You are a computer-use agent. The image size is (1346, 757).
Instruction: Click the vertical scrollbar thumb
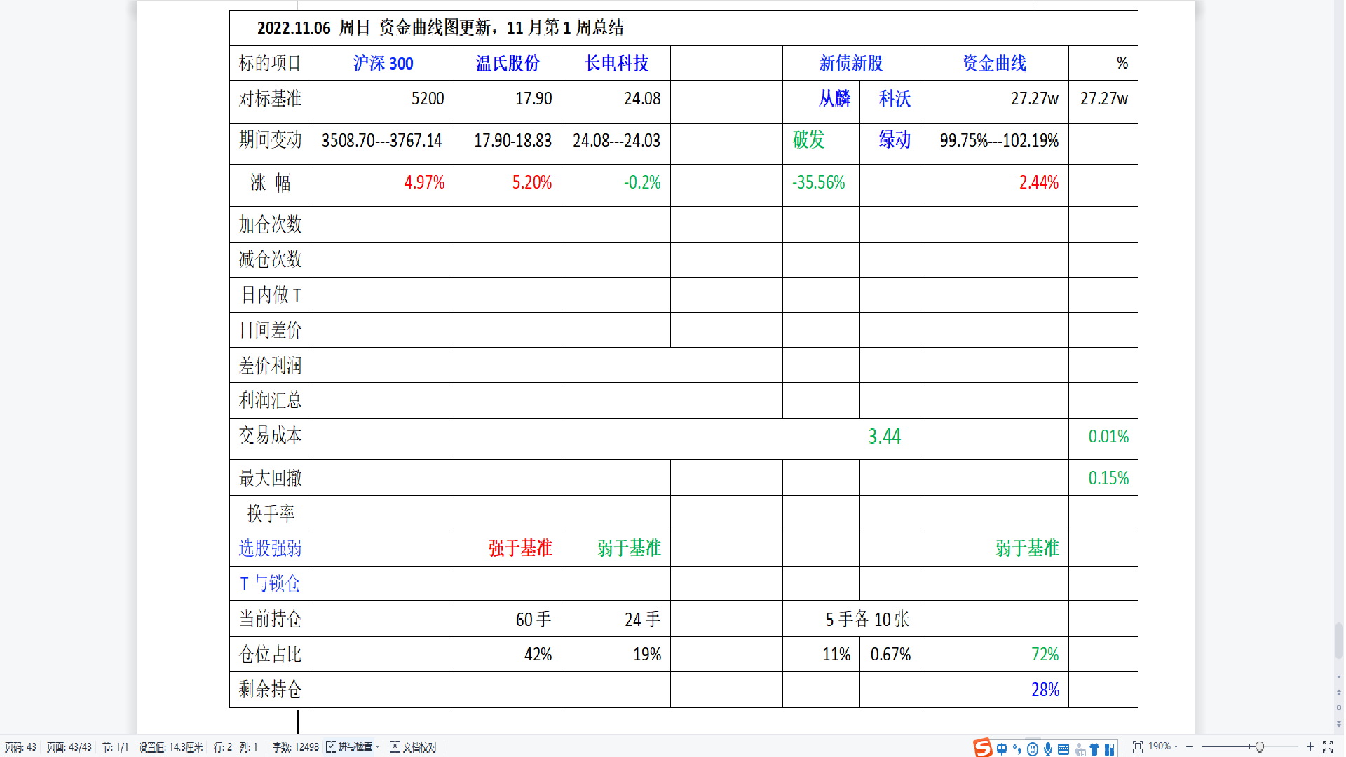pos(1339,641)
